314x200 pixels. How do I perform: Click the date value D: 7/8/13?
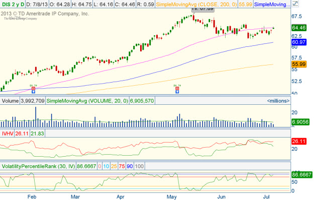pos(37,4)
